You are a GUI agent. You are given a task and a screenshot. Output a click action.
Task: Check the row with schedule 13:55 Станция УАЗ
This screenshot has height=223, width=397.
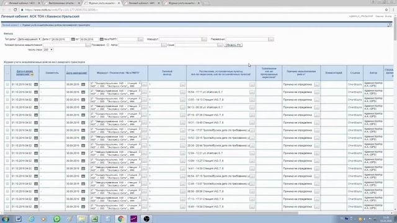[7, 100]
